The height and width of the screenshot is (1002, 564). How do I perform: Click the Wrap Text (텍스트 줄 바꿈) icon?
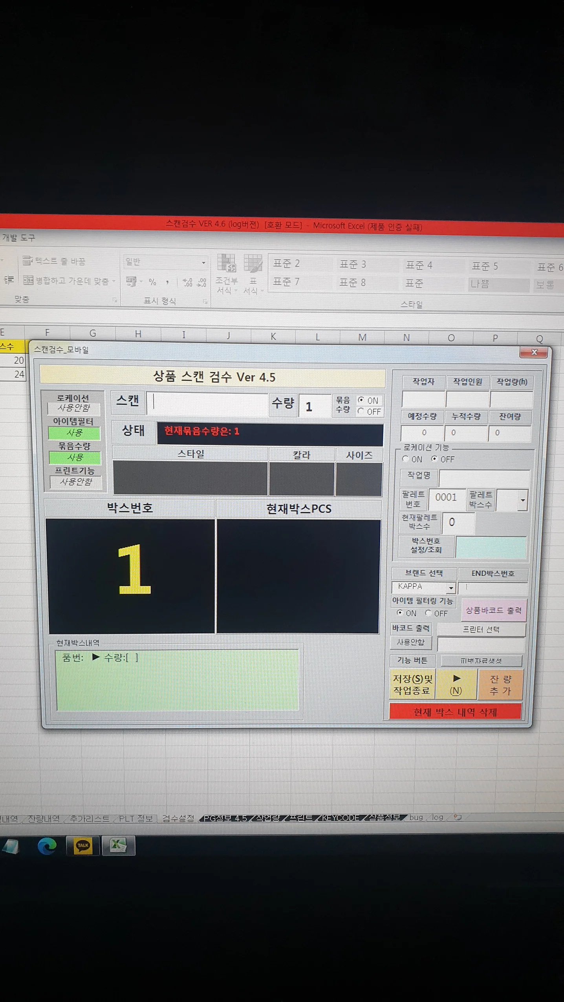point(27,261)
